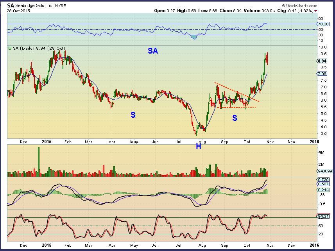Click the '20' stochastic axis label
This screenshot has height=251, width=335.
coord(321,234)
